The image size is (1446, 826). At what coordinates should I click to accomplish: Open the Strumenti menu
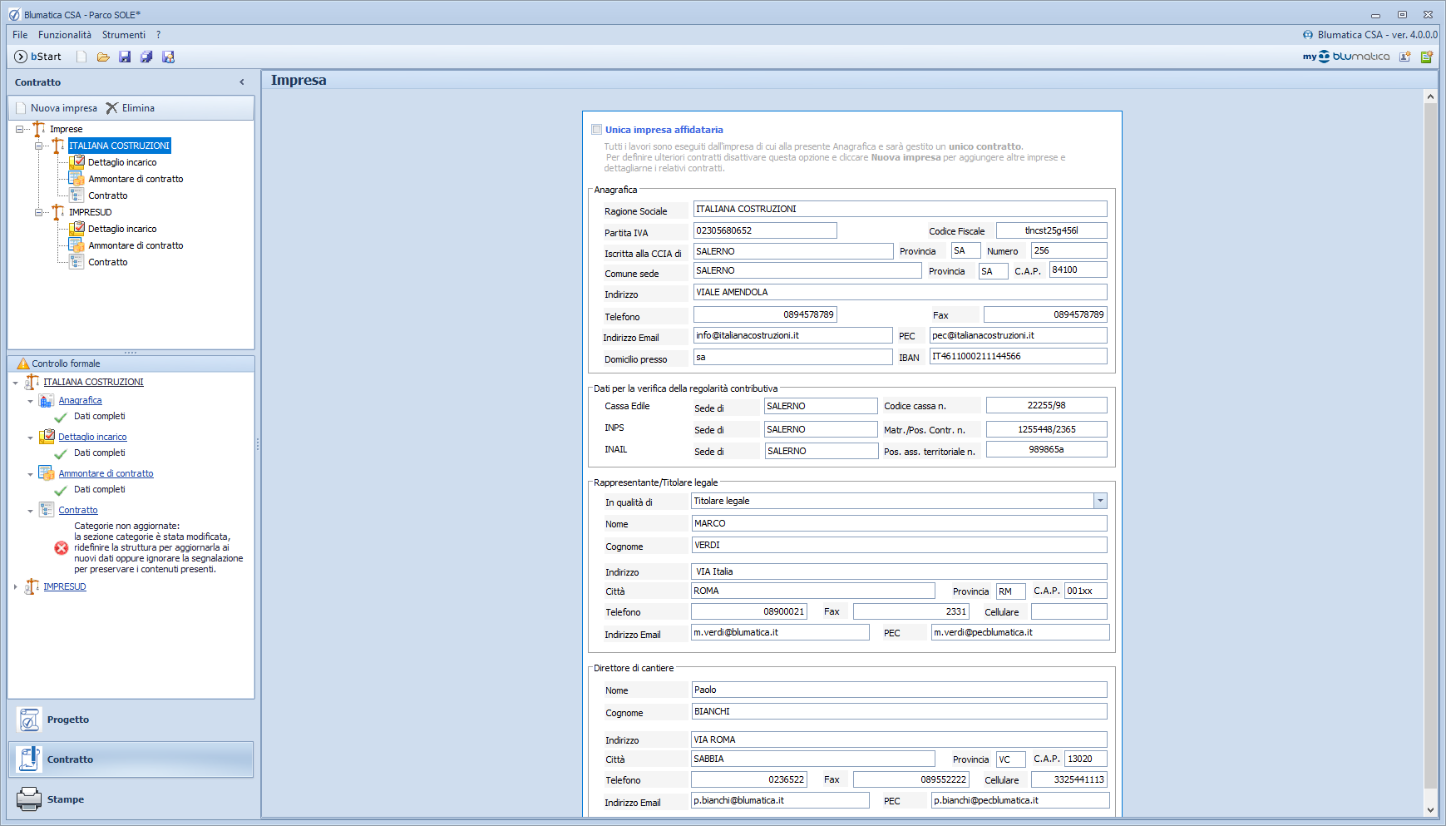123,35
